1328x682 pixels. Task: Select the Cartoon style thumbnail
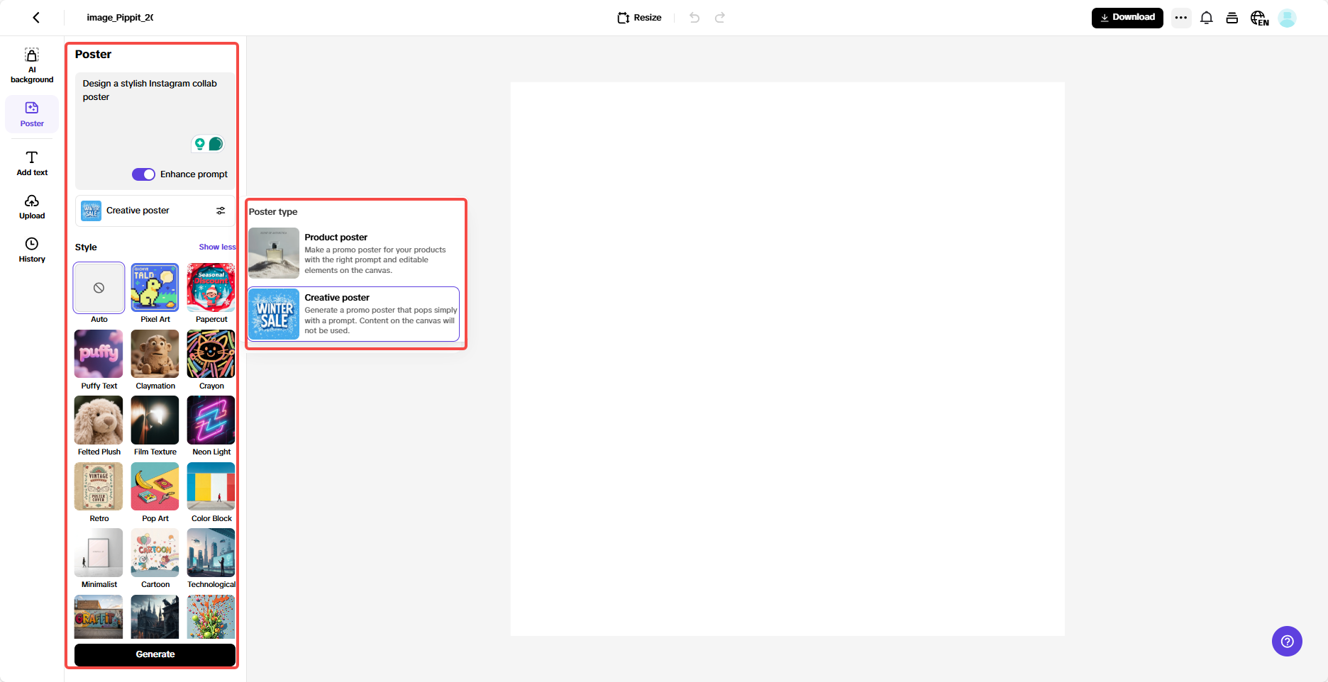click(x=155, y=553)
